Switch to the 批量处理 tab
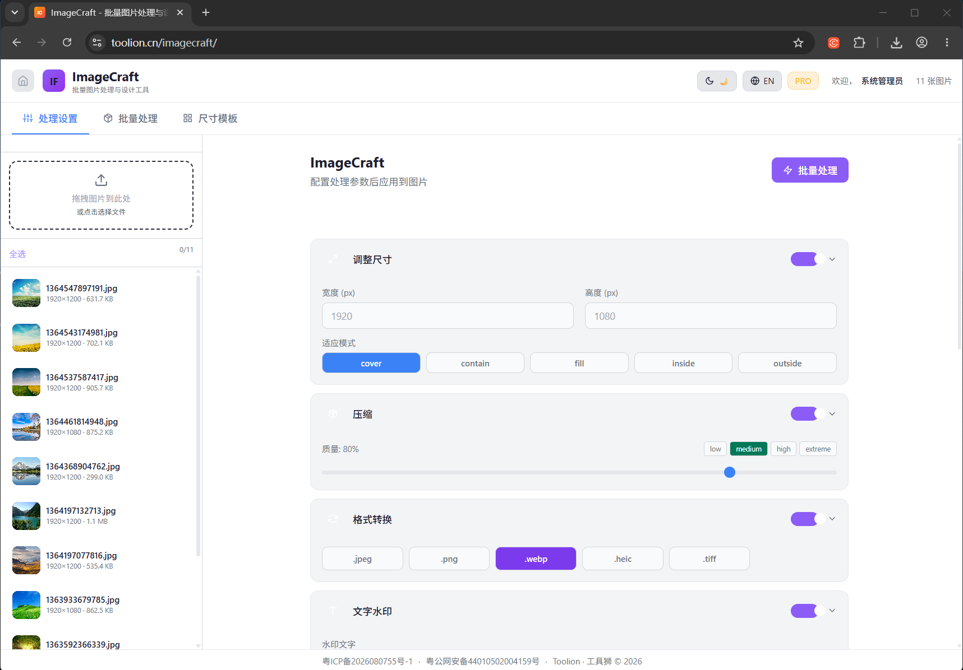The image size is (963, 670). click(x=131, y=118)
